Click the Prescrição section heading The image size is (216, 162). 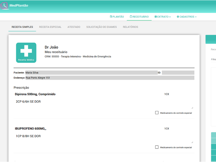pos(21,87)
